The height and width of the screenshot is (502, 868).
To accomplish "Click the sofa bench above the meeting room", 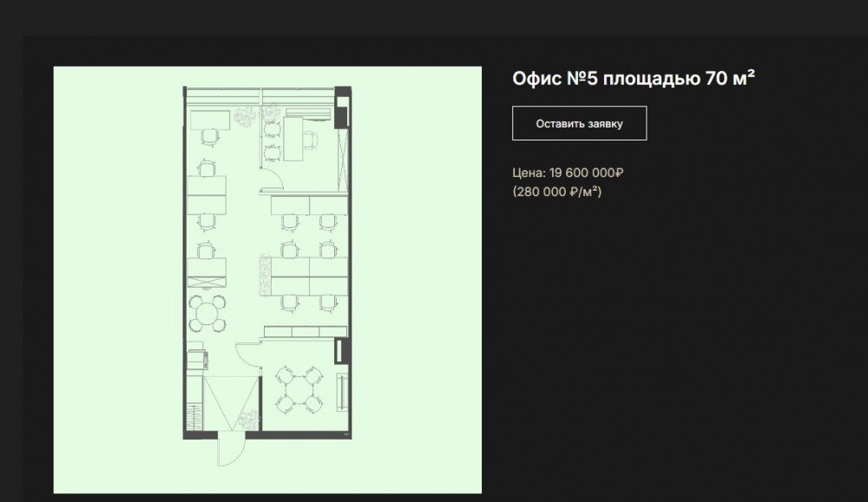I will [305, 331].
